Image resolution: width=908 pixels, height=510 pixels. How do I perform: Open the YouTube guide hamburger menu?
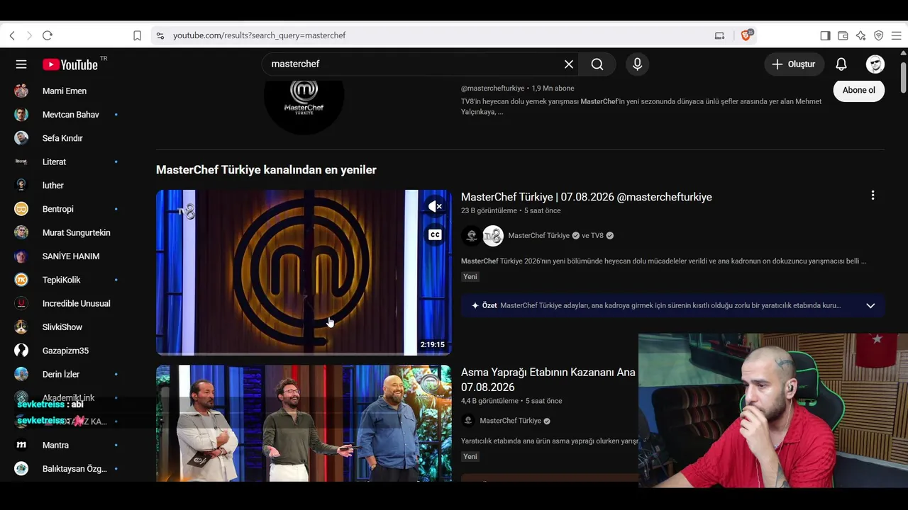(x=21, y=64)
